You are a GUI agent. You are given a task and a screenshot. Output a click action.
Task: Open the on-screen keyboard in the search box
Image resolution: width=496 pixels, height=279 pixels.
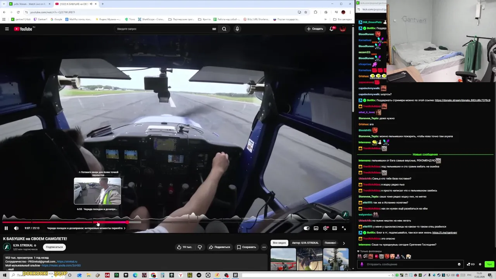pos(214,29)
